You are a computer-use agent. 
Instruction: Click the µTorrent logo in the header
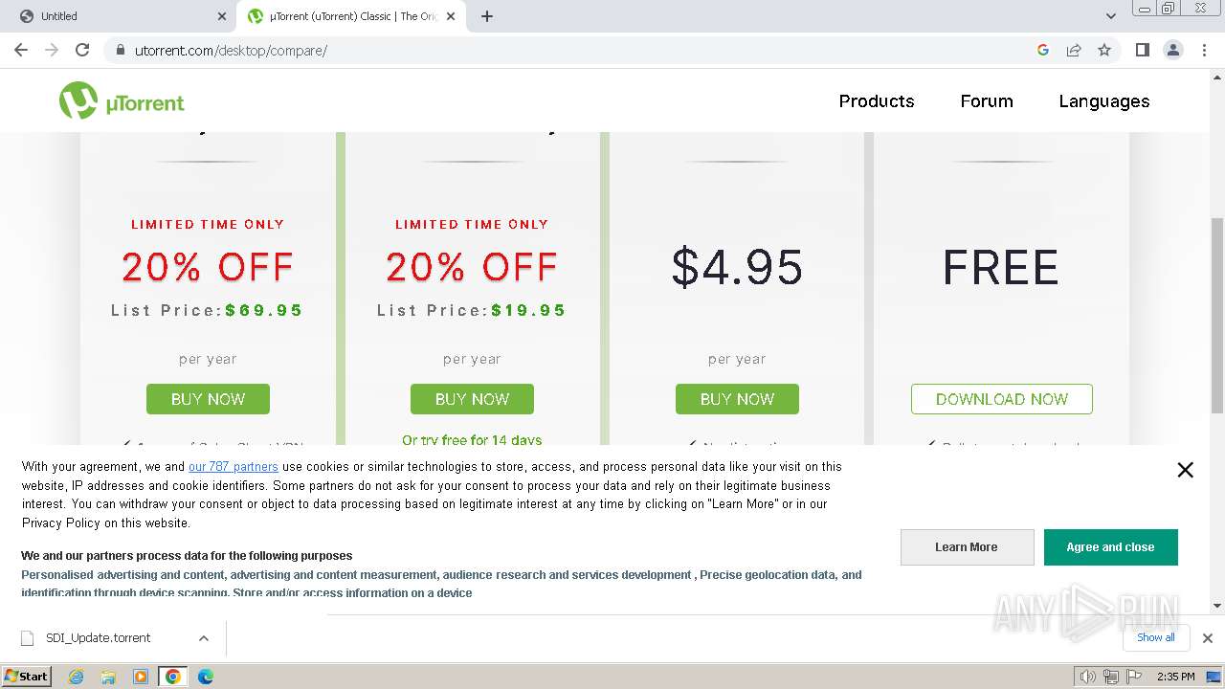(x=122, y=101)
